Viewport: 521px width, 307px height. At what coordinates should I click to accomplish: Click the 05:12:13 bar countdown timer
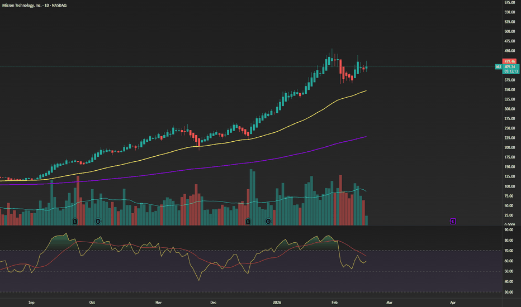[x=509, y=71]
